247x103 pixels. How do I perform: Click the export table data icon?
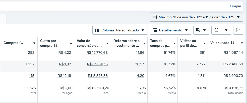[216, 30]
